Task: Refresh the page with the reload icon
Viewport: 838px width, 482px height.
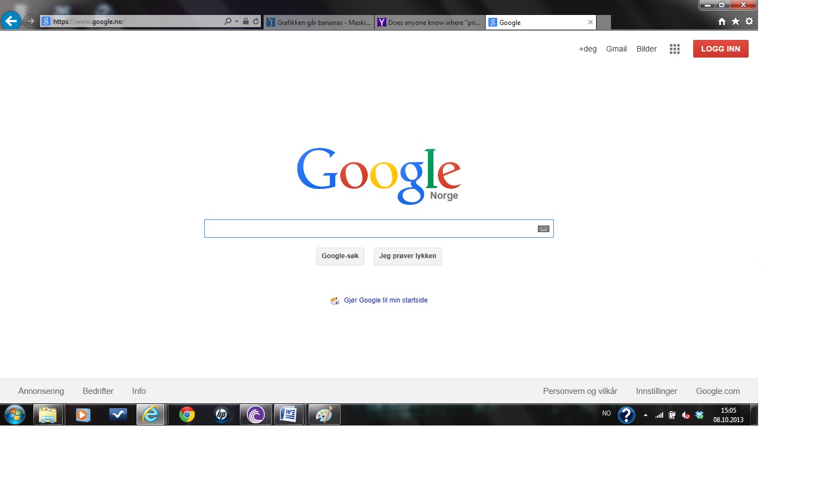Action: (256, 21)
